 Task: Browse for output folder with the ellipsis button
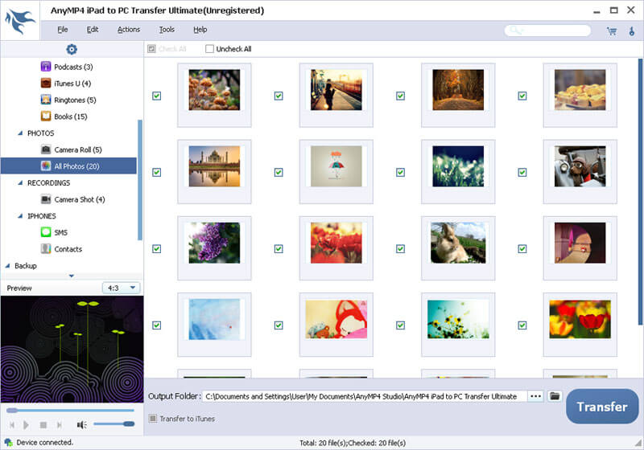click(x=535, y=396)
